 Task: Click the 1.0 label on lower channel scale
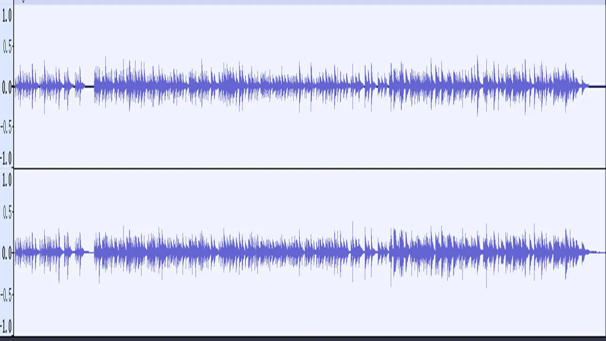pyautogui.click(x=7, y=180)
